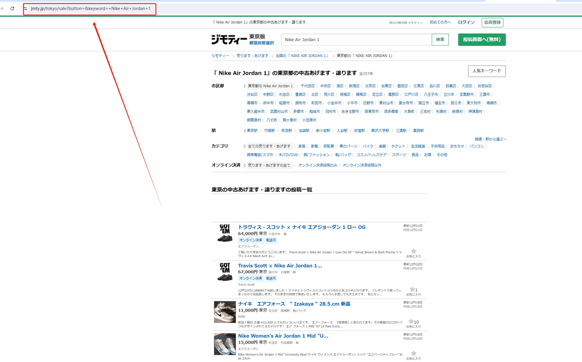The height and width of the screenshot is (362, 582).
Task: Open thumbnail of ナイキ エアフォース Izakaya listing
Action: point(225,312)
